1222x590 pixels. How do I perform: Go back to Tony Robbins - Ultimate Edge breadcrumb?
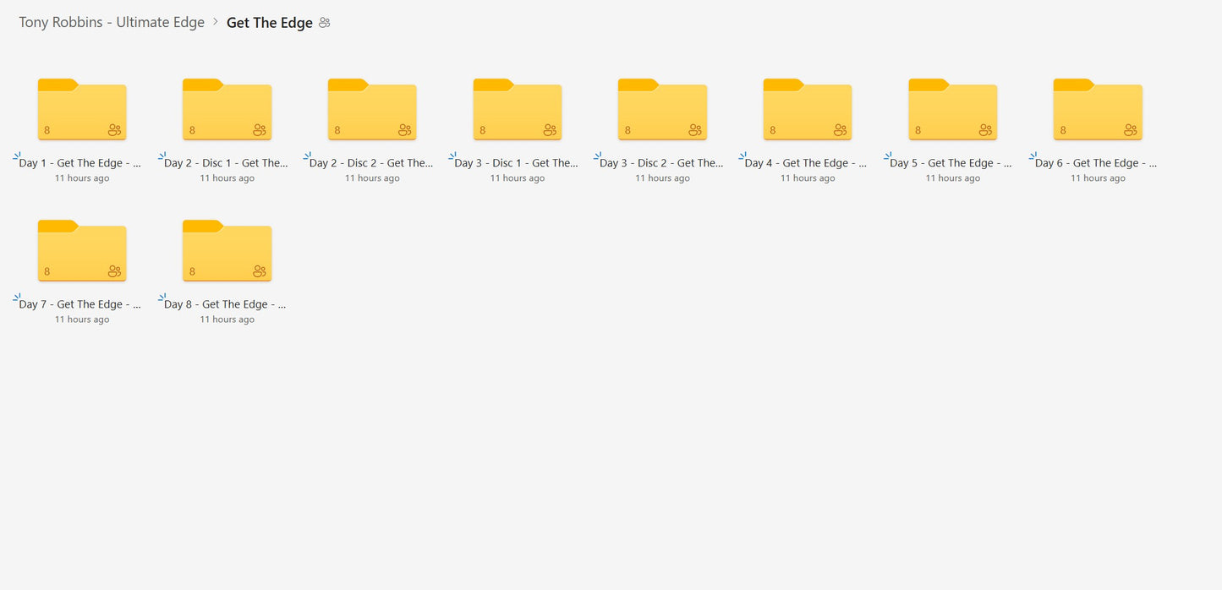click(x=112, y=23)
